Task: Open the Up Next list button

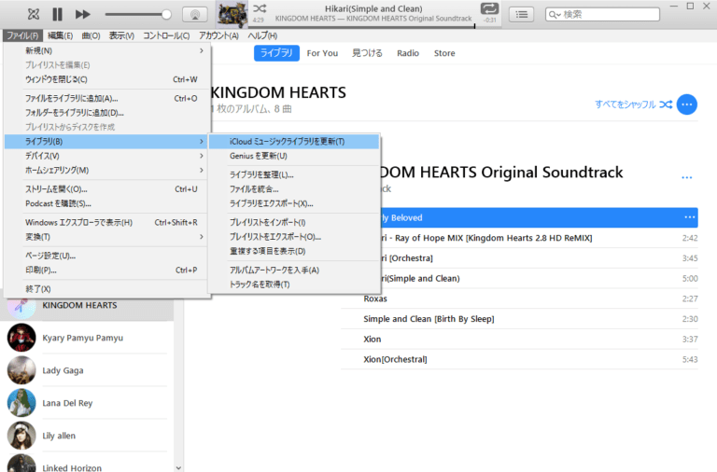Action: (521, 15)
